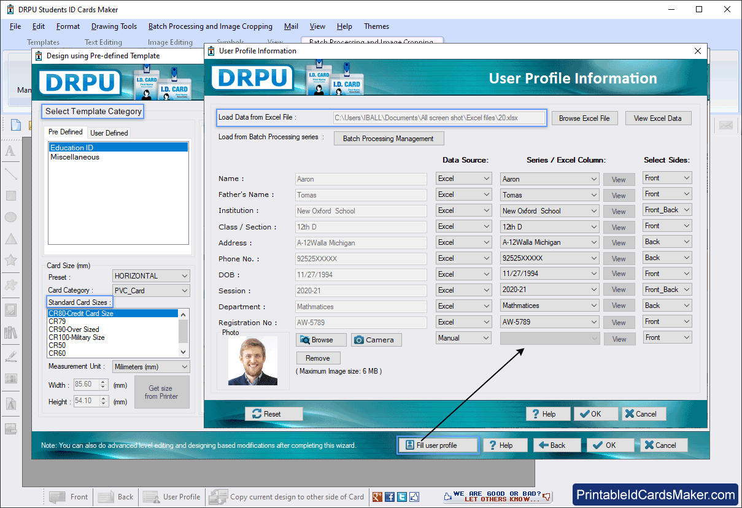Remove the photo with Remove button
The height and width of the screenshot is (508, 742).
(318, 358)
